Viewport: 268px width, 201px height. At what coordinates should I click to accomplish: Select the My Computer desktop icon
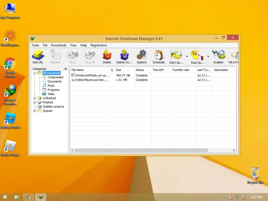click(10, 11)
